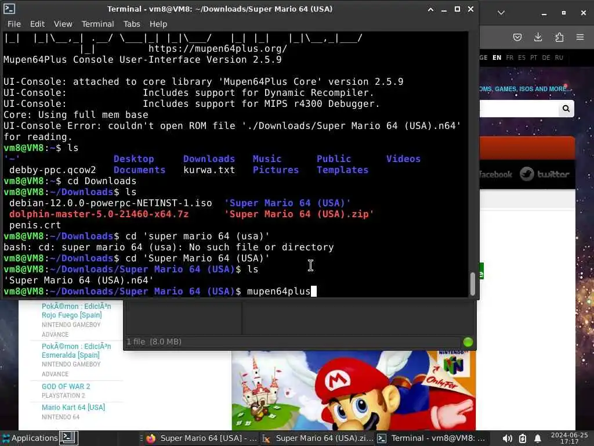Switch to Firefox Super Mario 64 [USA] taskbar item
594x446 pixels.
(x=202, y=438)
